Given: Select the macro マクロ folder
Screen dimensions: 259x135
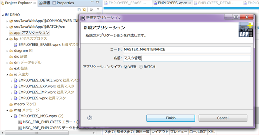Looking at the screenshot, I should point(23,104).
